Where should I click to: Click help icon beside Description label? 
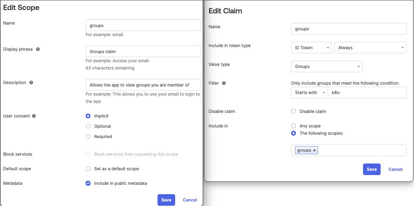[31, 83]
